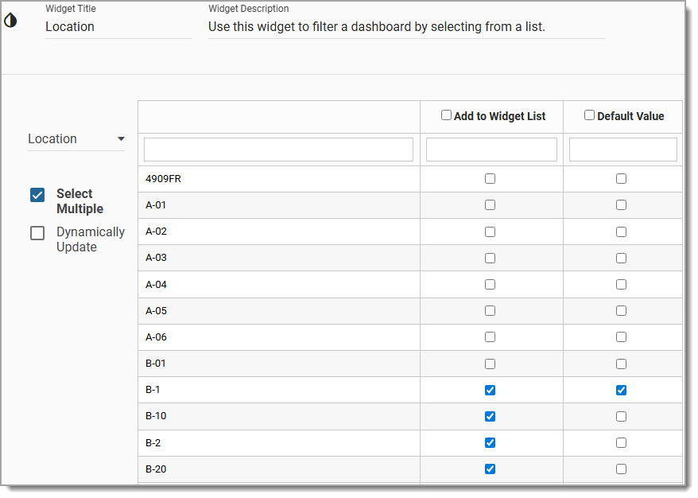698x498 pixels.
Task: Edit the Widget Title field
Action: (118, 26)
